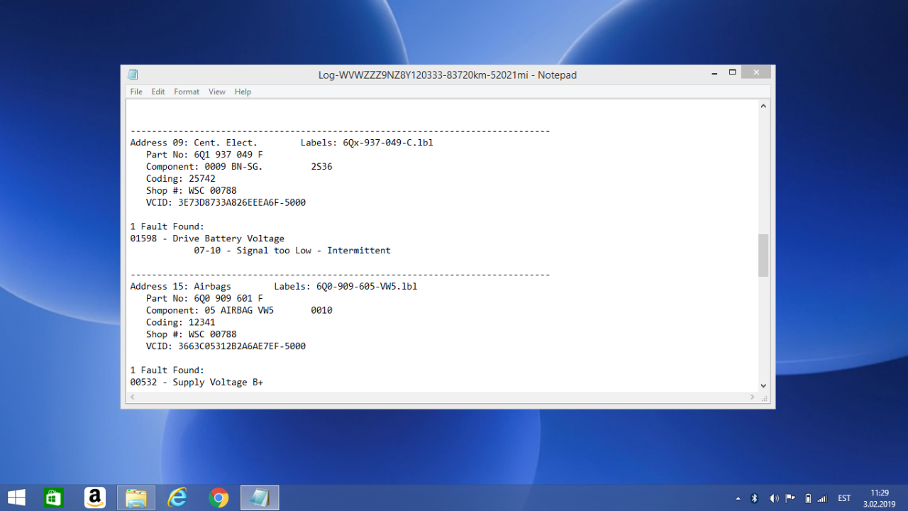This screenshot has height=511, width=908.
Task: Open File Explorer from the taskbar
Action: click(x=135, y=498)
